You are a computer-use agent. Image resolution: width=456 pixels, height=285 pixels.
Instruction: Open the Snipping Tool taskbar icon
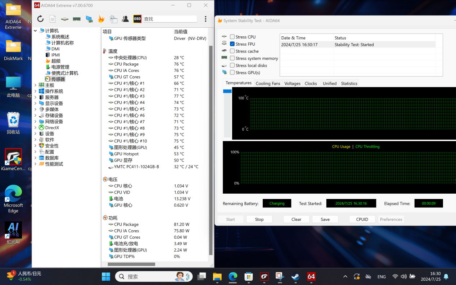(x=280, y=276)
